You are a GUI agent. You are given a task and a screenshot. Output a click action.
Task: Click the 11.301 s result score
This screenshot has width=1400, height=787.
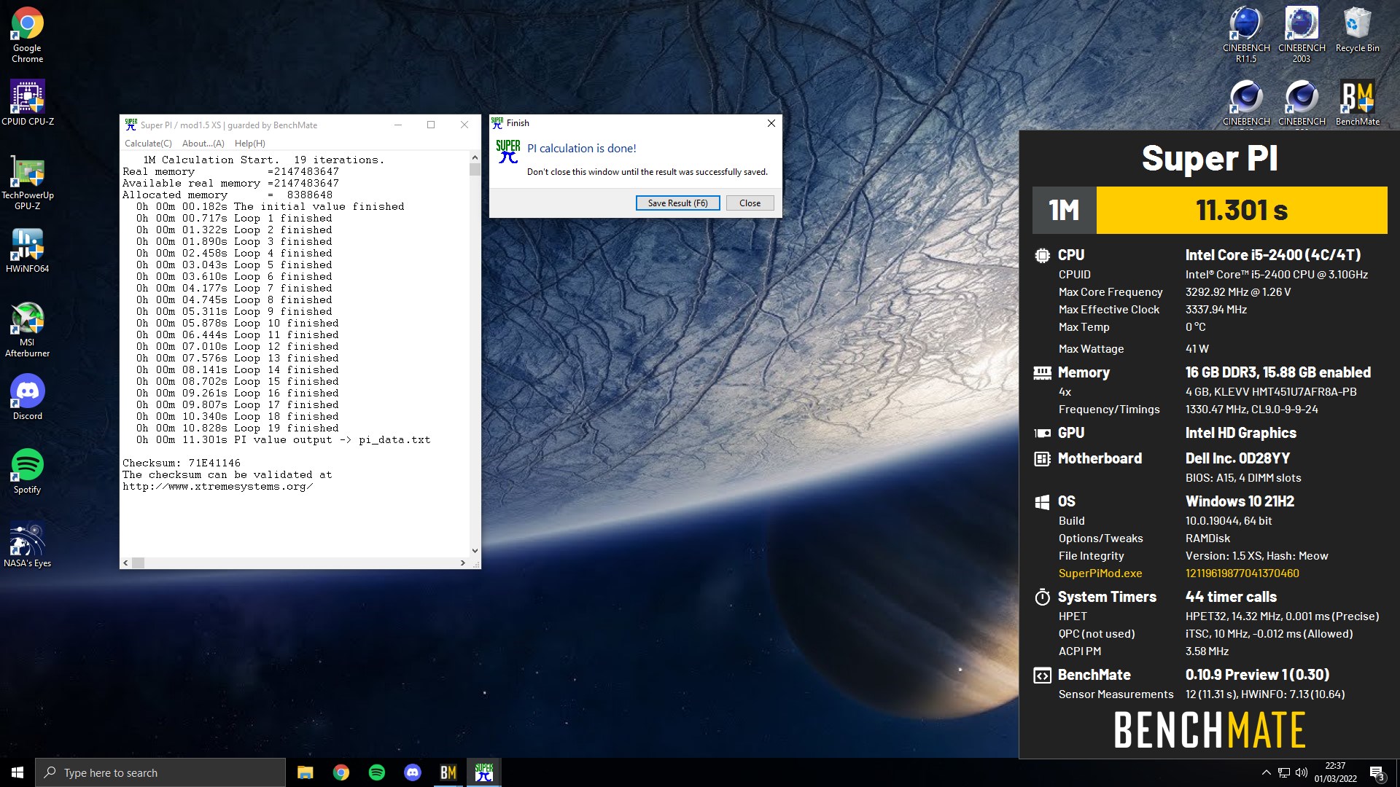click(x=1242, y=211)
